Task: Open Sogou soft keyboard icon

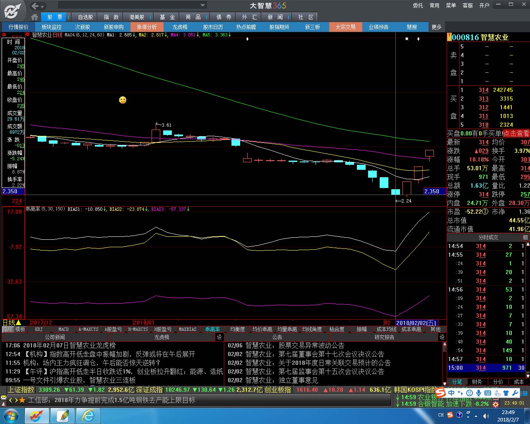Action: click(488, 393)
